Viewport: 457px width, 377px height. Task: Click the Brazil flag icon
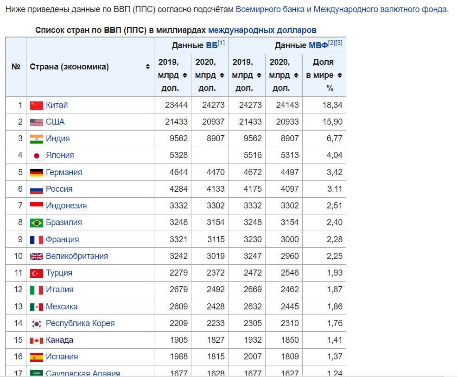(x=37, y=223)
